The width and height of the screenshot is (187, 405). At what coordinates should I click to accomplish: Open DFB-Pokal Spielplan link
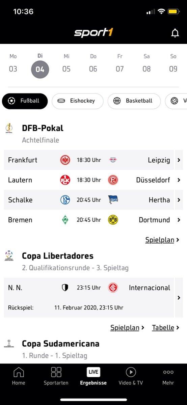(160, 240)
